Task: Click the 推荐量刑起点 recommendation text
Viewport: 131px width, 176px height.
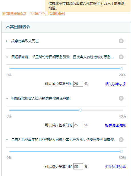Action: [33, 14]
